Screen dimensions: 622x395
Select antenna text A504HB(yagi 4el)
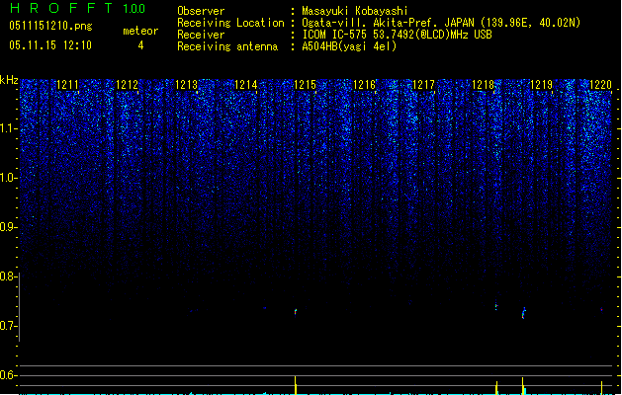click(x=349, y=46)
